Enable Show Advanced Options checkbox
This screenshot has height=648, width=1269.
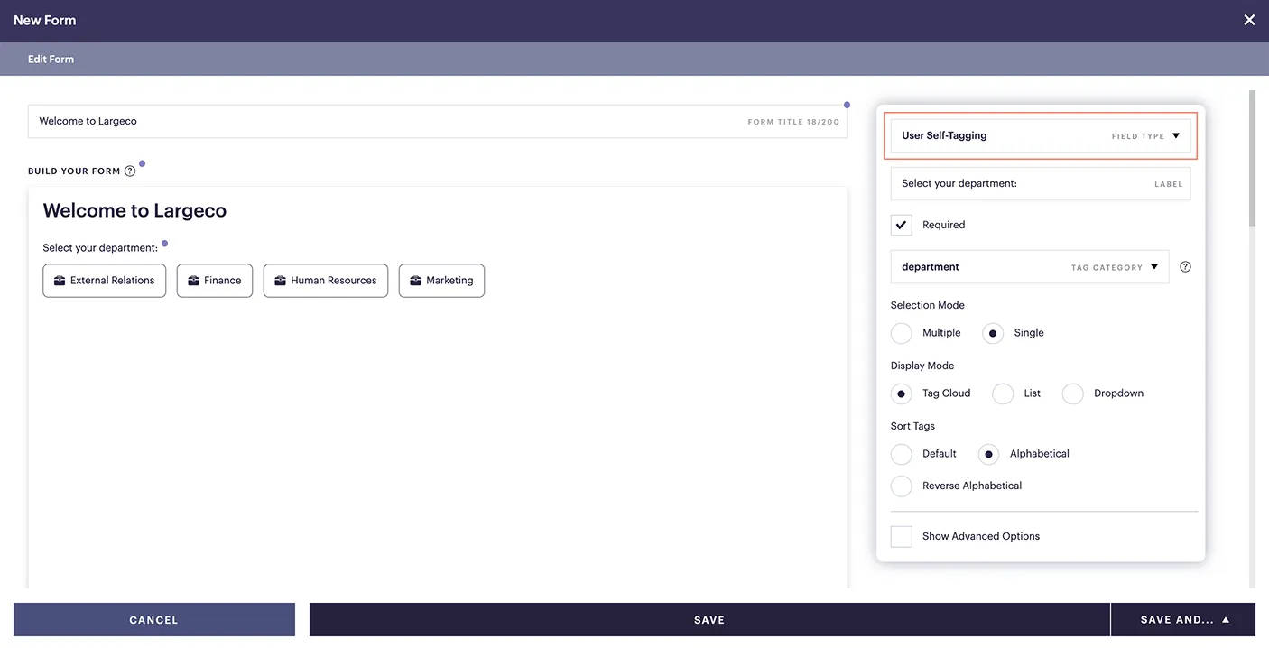pyautogui.click(x=901, y=536)
